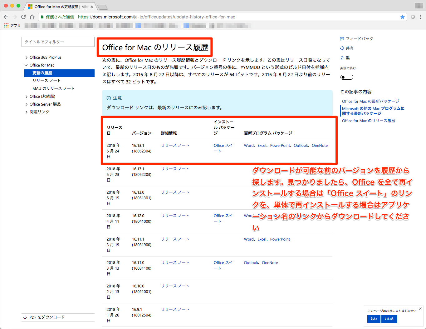Open a new browser tab
426x329 pixels.
coord(102,7)
